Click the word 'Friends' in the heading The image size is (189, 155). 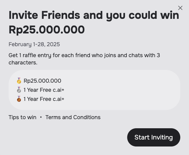(61, 15)
